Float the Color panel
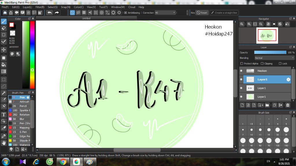Viewport: 296px width, 166px height. point(29,18)
